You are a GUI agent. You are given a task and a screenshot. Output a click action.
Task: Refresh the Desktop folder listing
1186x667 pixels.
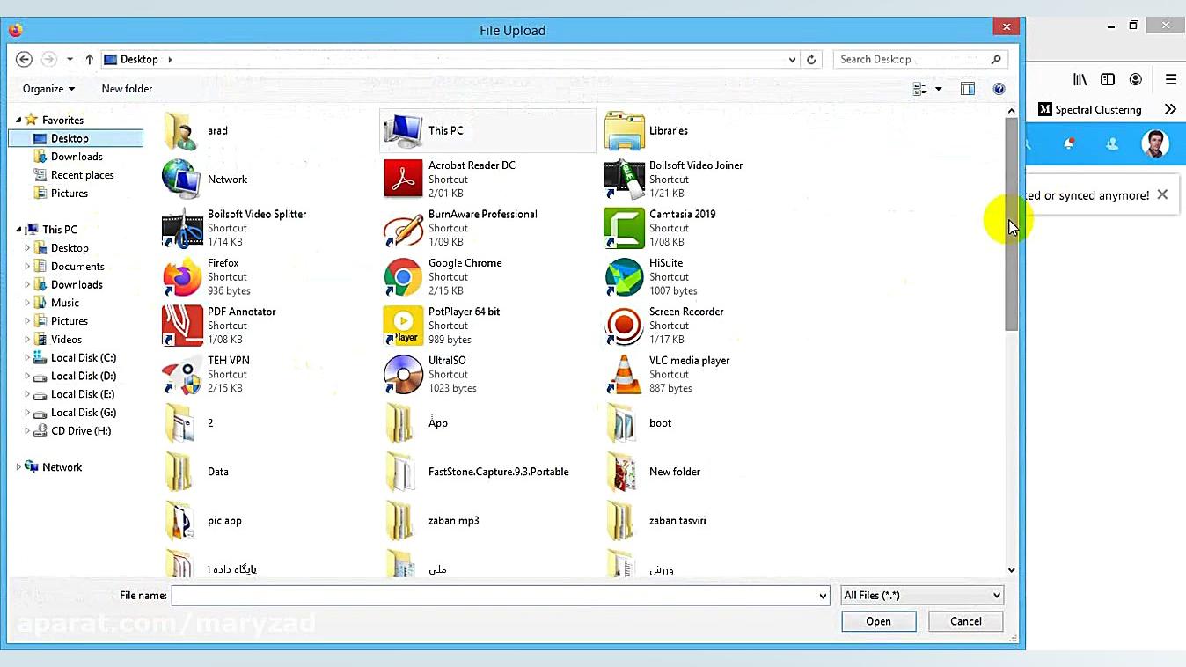click(x=811, y=60)
